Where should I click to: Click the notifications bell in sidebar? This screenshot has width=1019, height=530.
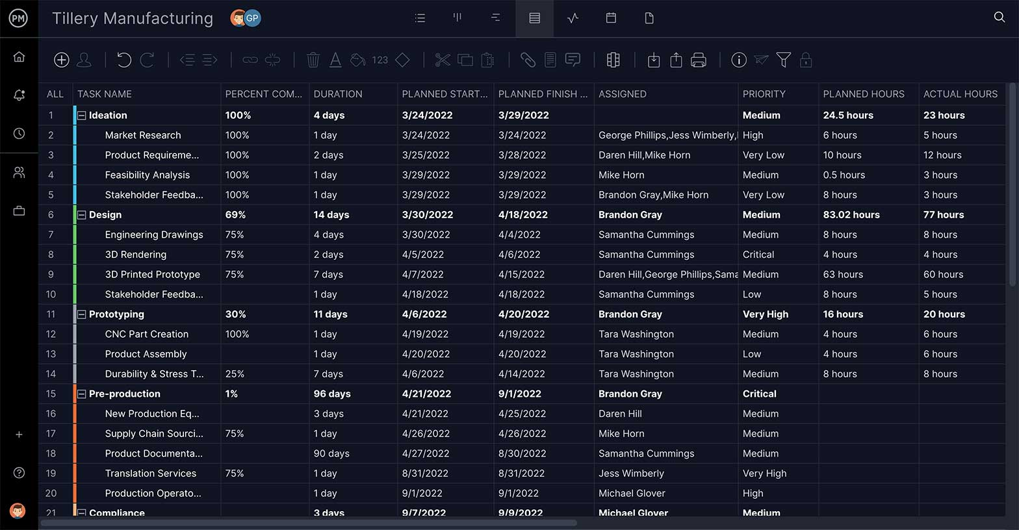tap(19, 95)
